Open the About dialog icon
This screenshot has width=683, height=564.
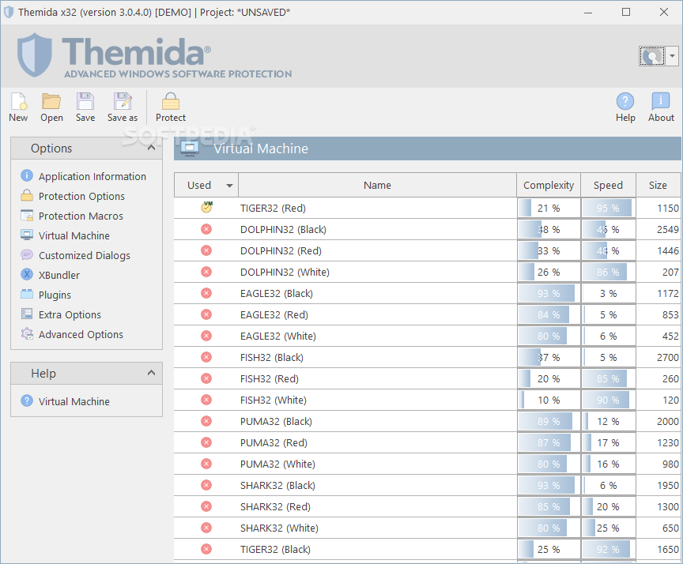[x=661, y=101]
